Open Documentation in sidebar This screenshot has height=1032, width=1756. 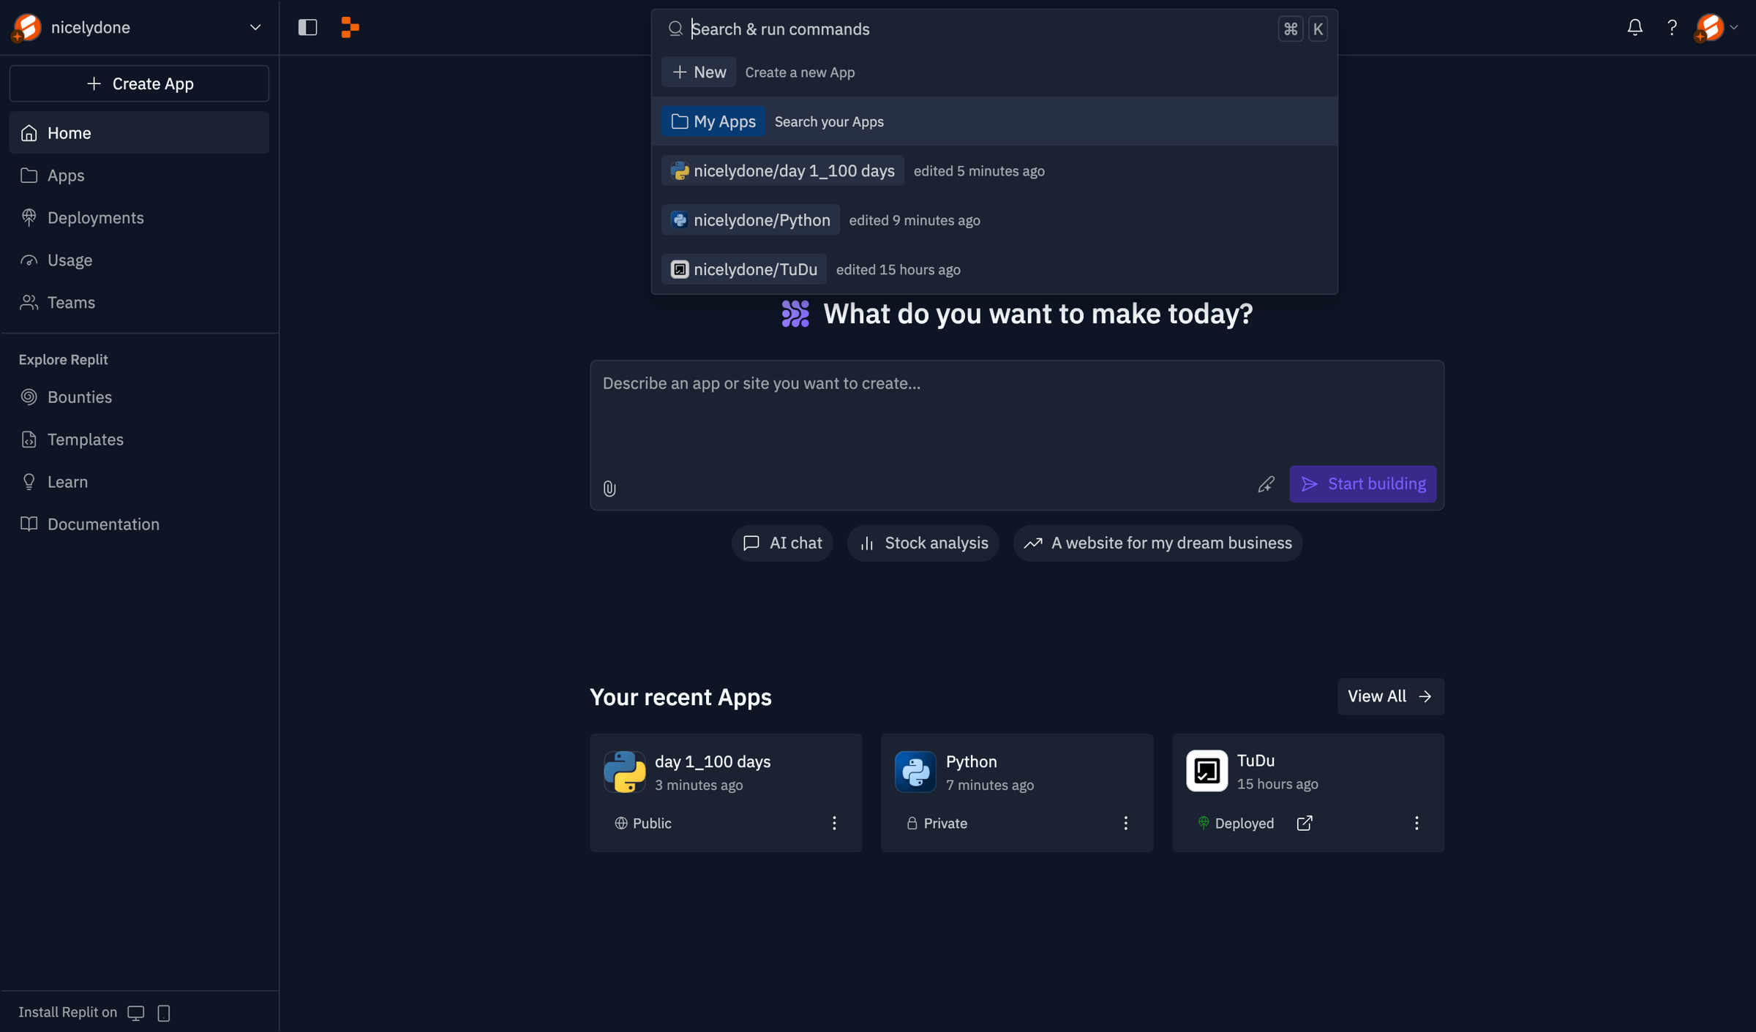139,524
